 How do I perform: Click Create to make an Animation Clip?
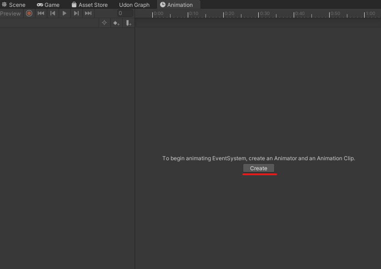[259, 168]
